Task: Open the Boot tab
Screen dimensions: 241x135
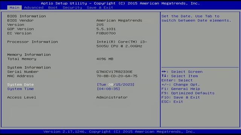Action: click(53, 7)
